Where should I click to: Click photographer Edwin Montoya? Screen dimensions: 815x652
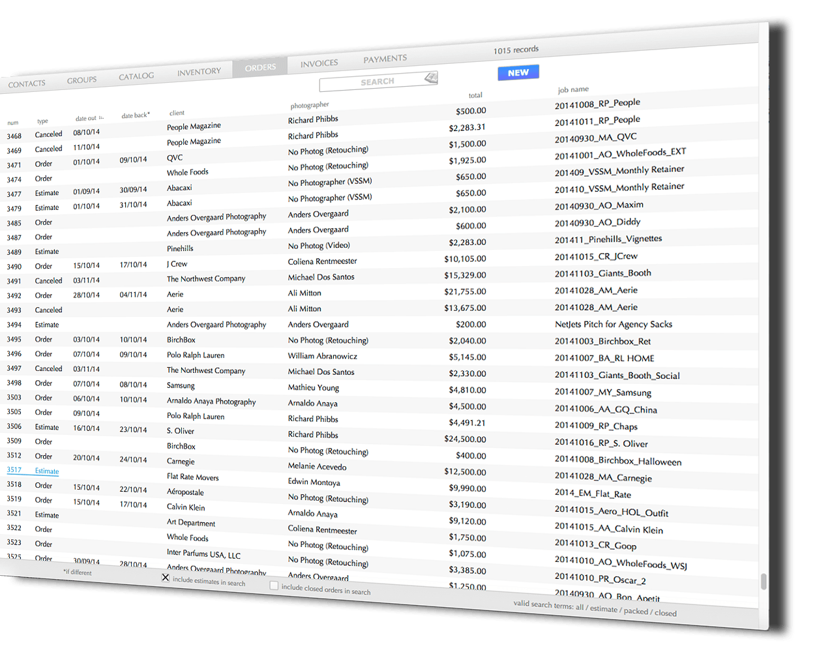pos(314,482)
